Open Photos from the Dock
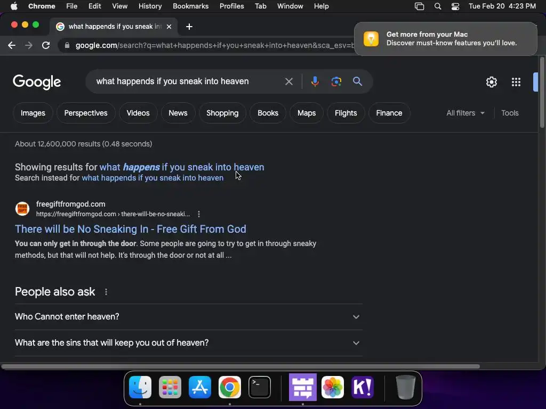Viewport: 546px width, 409px height. click(333, 387)
